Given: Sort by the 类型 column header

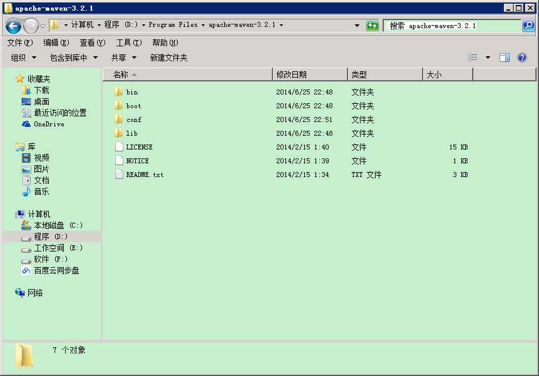Looking at the screenshot, I should [x=386, y=74].
